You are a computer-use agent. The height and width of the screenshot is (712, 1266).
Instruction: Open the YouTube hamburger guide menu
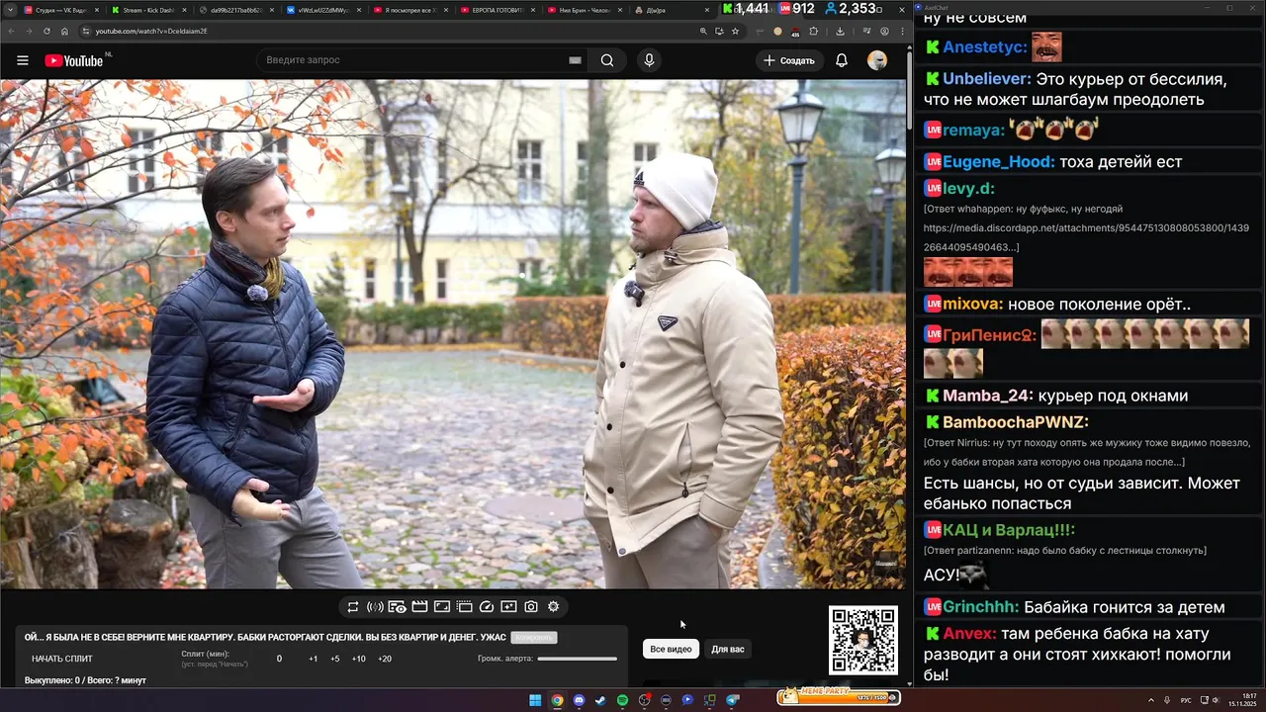click(22, 60)
